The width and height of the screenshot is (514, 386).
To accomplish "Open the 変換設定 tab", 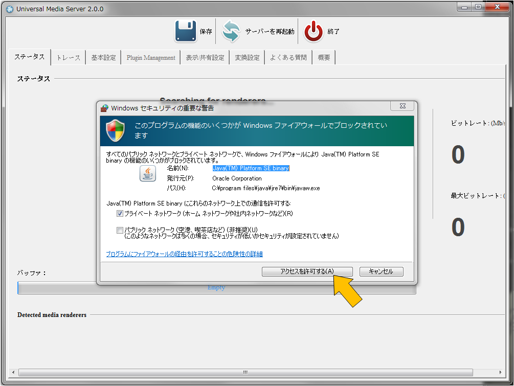I will pos(247,58).
